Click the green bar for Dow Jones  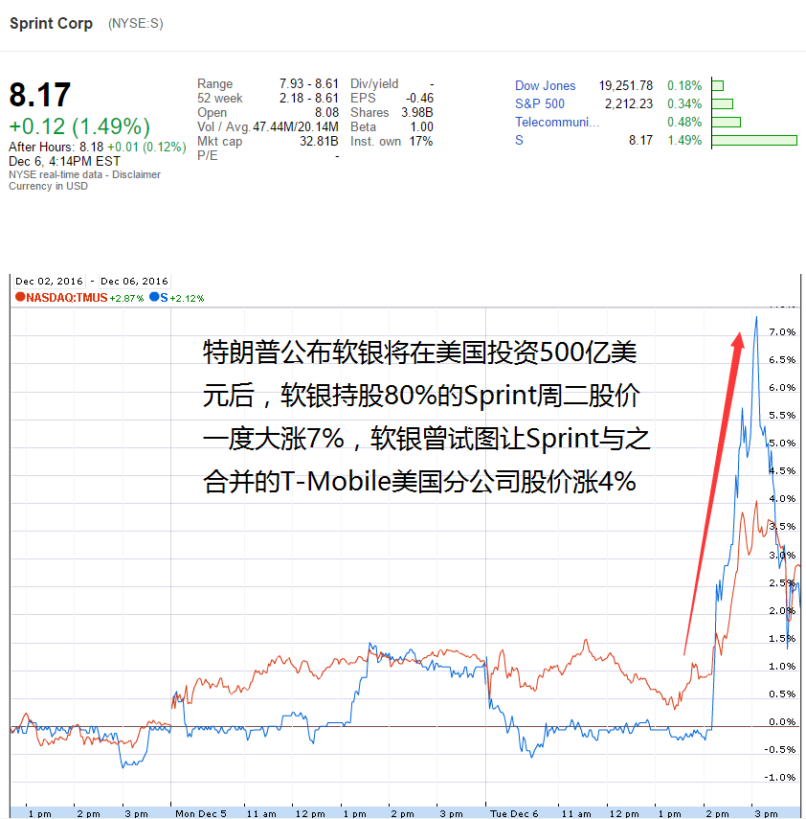(x=718, y=85)
